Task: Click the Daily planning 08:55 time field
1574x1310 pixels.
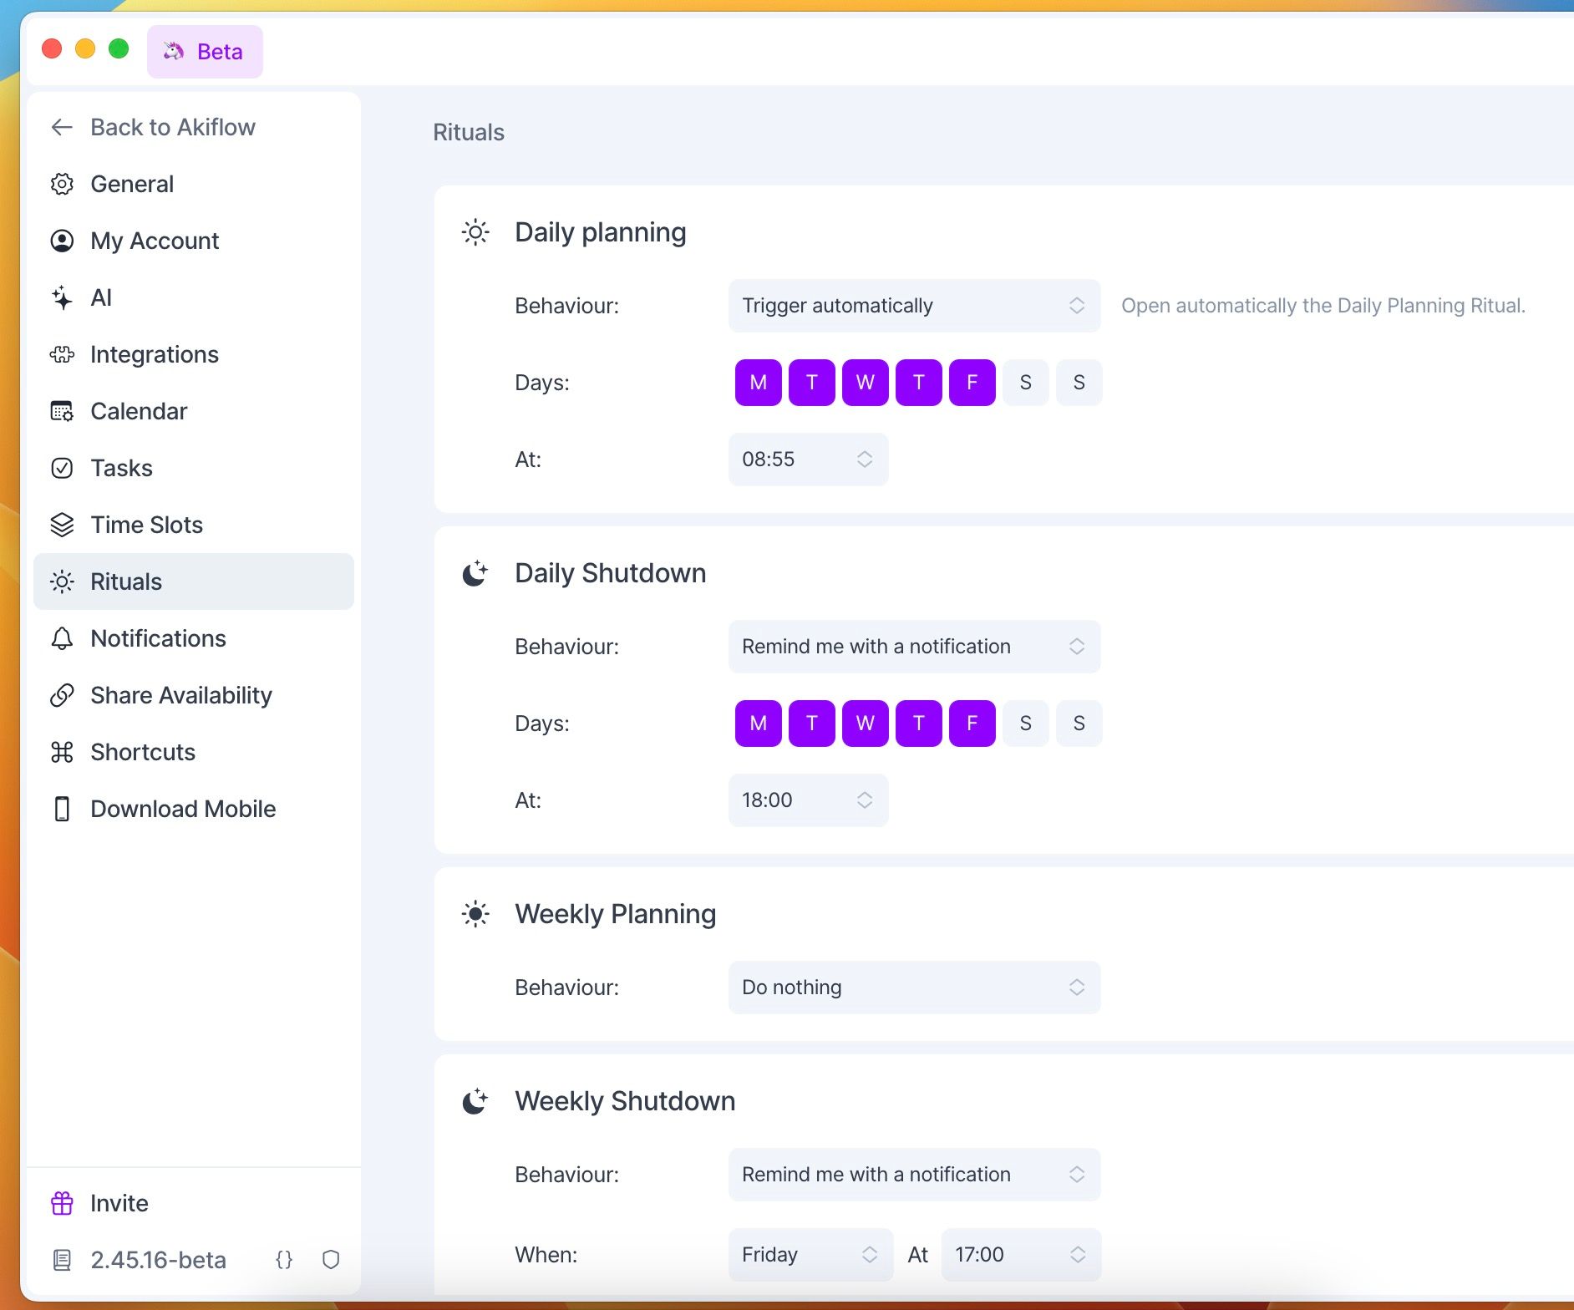Action: click(807, 460)
